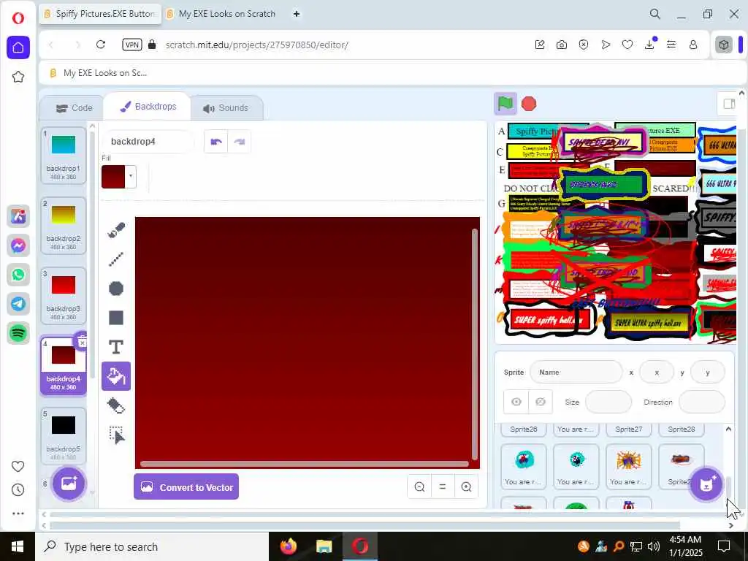
Task: Open File Explorer from taskbar
Action: (324, 546)
